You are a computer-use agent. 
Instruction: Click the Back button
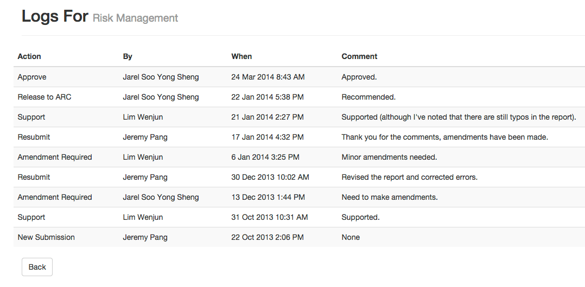coord(37,267)
